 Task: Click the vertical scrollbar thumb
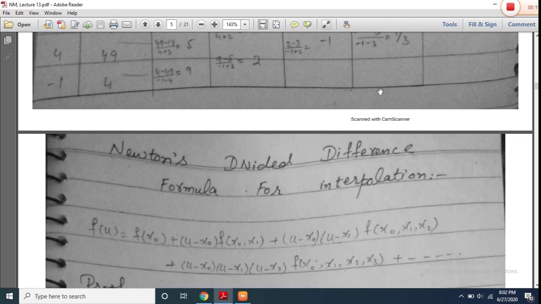536,86
